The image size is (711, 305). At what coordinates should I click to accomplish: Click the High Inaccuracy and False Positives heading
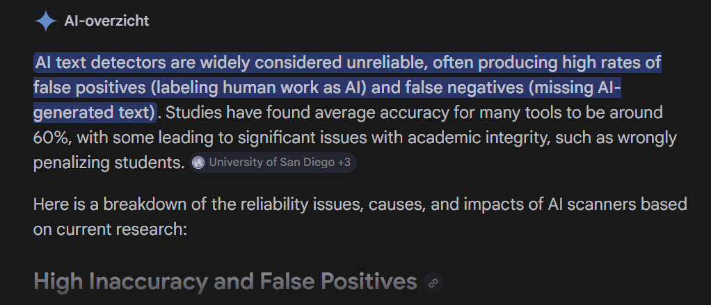click(225, 281)
